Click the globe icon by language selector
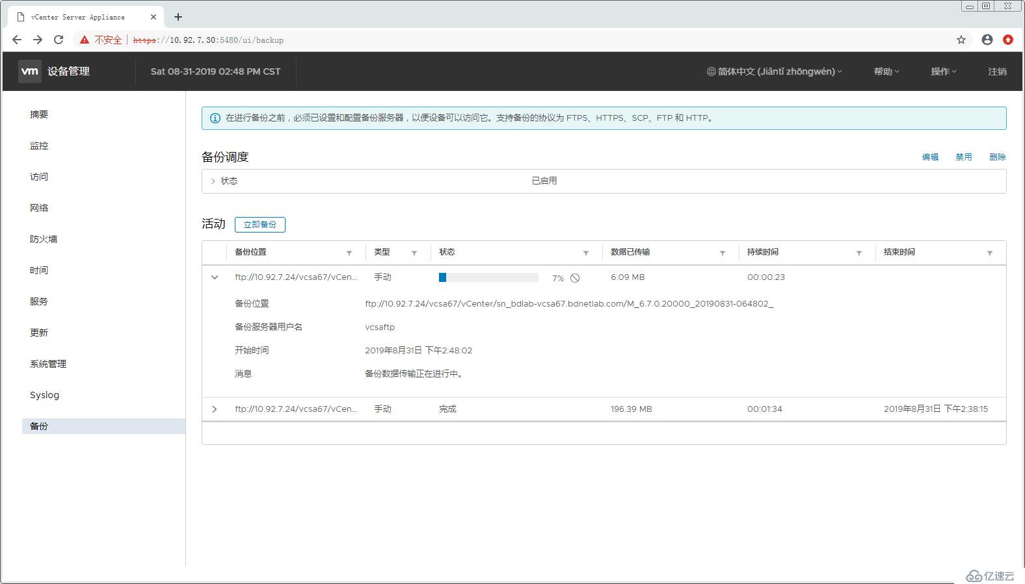 click(711, 71)
